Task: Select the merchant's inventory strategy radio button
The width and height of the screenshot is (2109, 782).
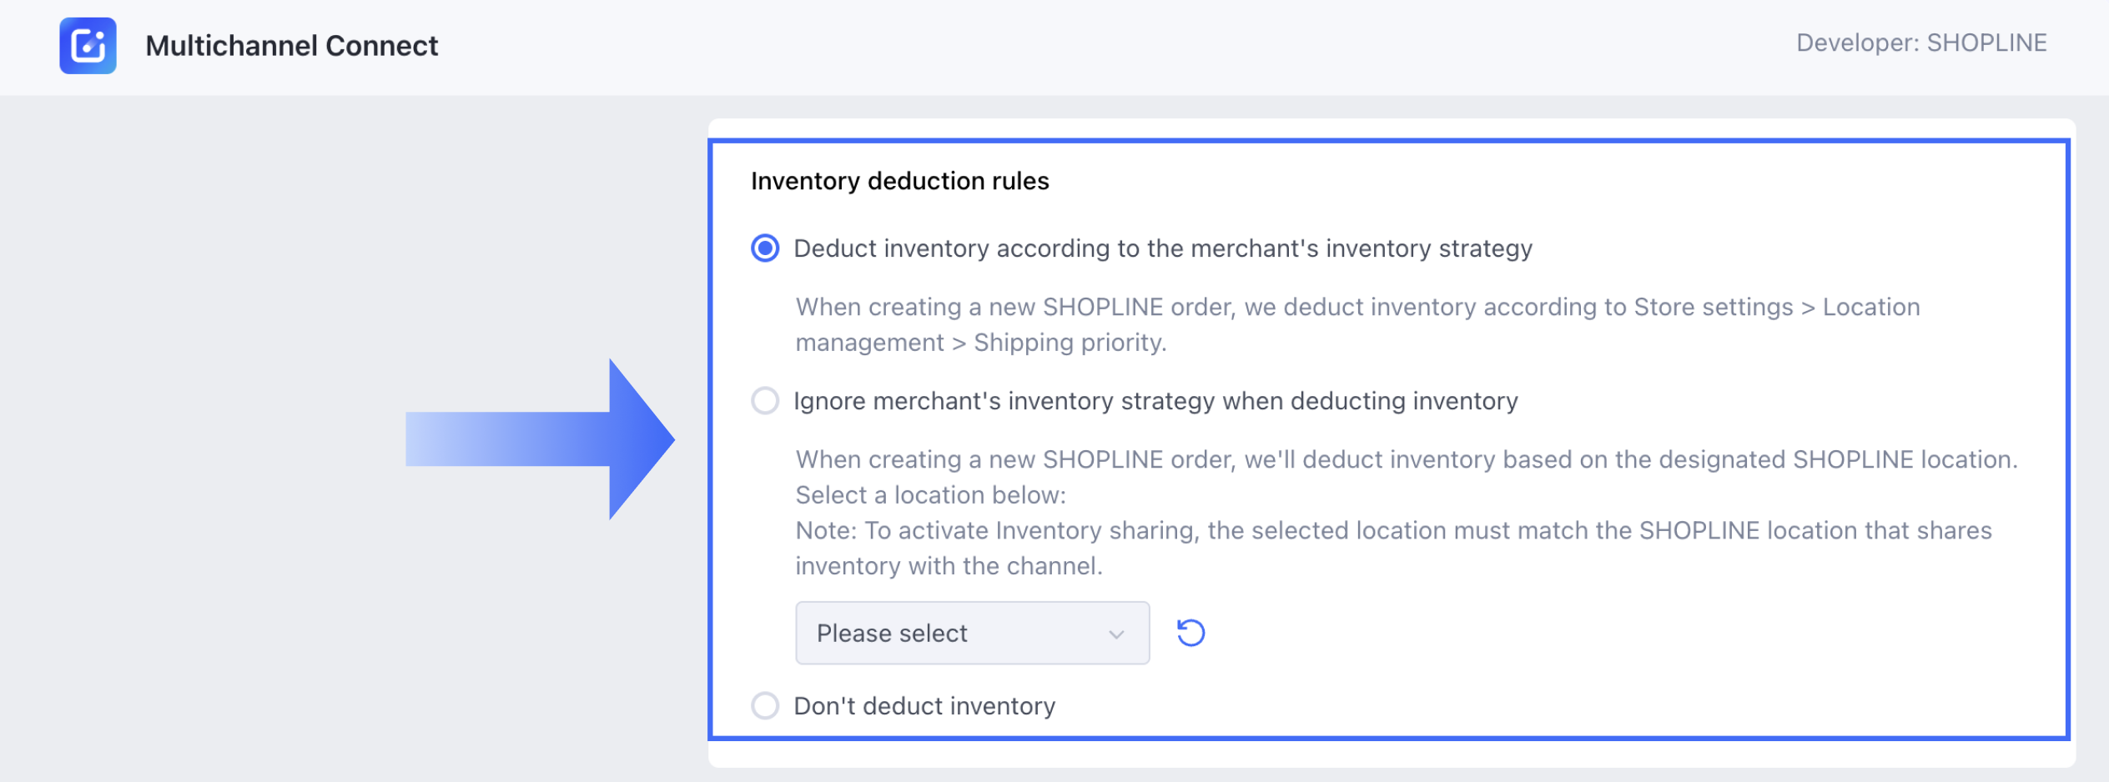Action: pos(765,248)
